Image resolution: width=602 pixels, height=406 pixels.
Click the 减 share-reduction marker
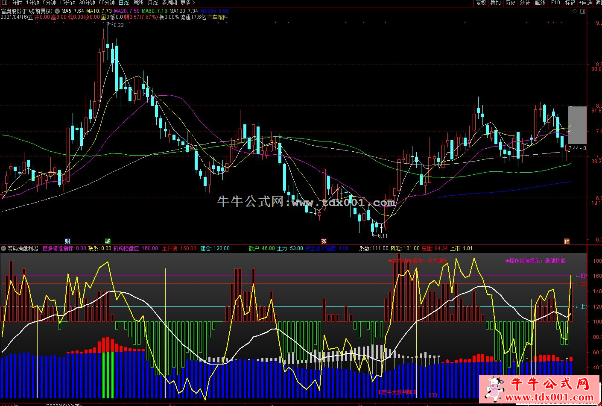108,241
